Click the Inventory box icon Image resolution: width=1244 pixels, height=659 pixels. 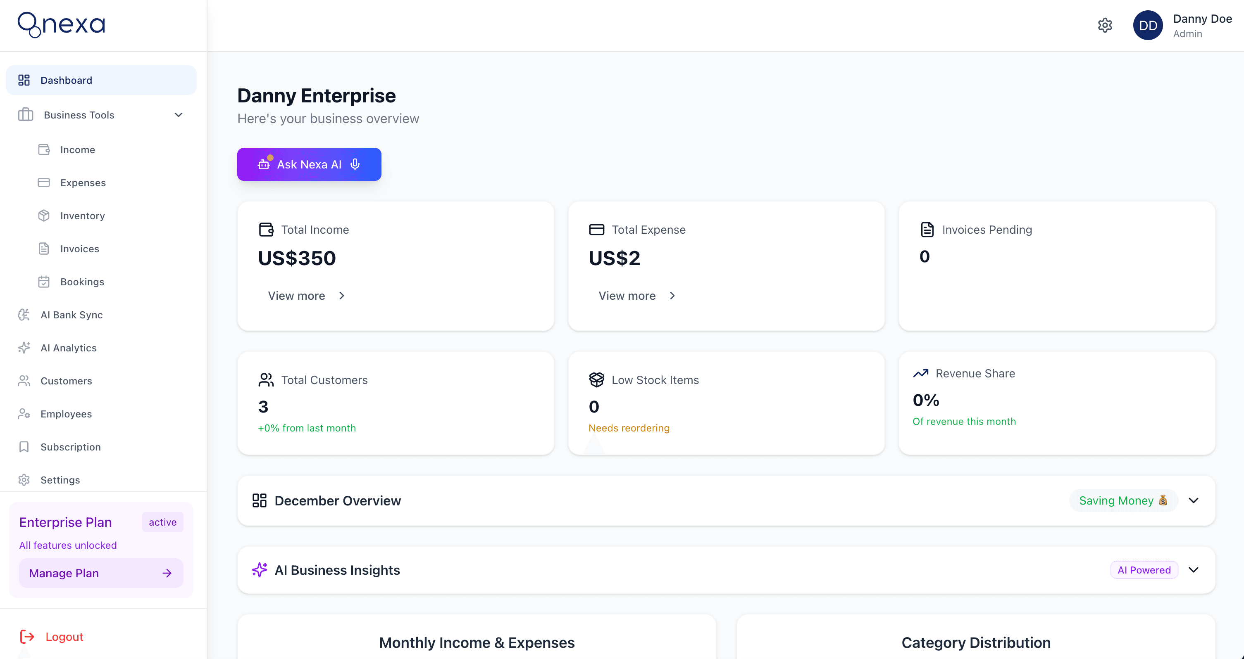click(44, 216)
